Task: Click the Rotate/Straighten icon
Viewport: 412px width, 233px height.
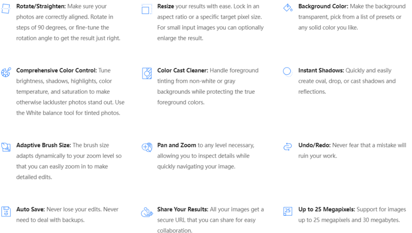Action: click(5, 9)
